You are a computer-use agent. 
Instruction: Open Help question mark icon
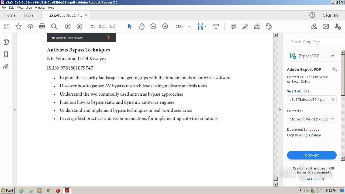312,15
